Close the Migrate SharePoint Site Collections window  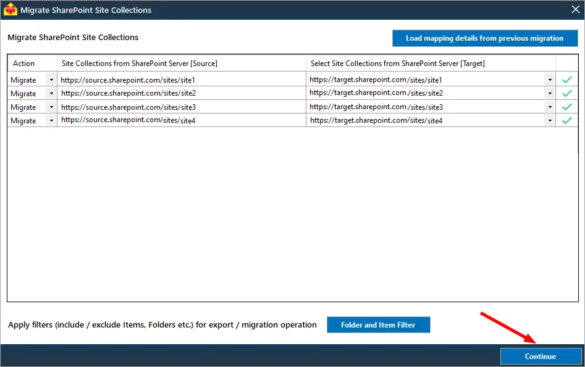pos(575,9)
